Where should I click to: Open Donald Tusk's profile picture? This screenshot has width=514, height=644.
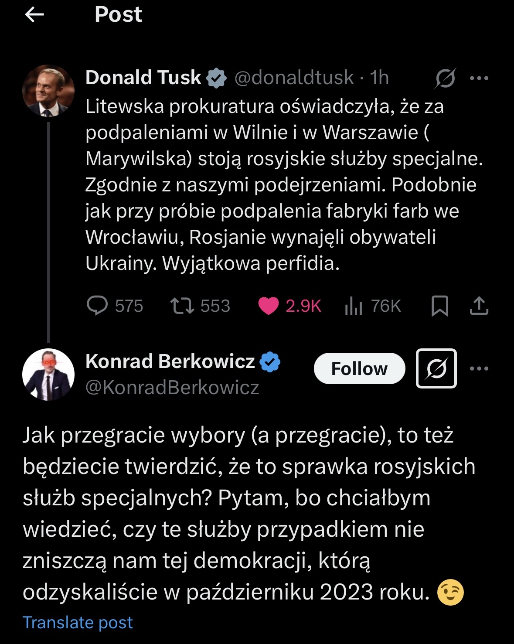click(48, 91)
